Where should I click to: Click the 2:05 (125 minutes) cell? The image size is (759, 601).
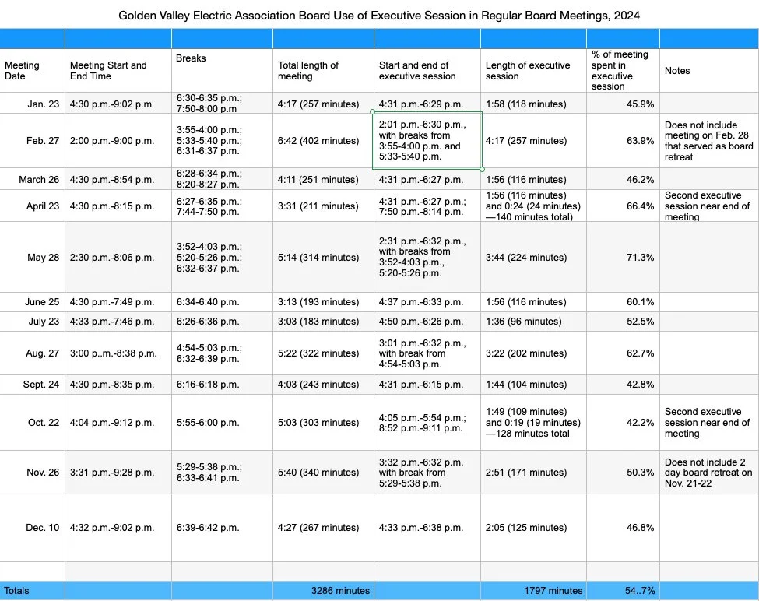pos(533,528)
